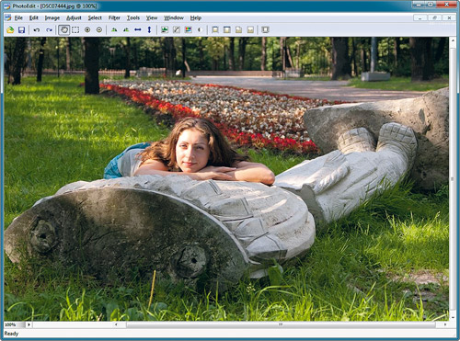Restore the document window in the menu bar
Screen dimensions: 460x341
434,18
